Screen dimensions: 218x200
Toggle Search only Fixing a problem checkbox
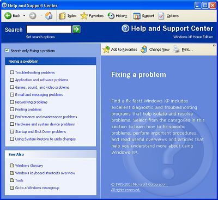(x=7, y=50)
